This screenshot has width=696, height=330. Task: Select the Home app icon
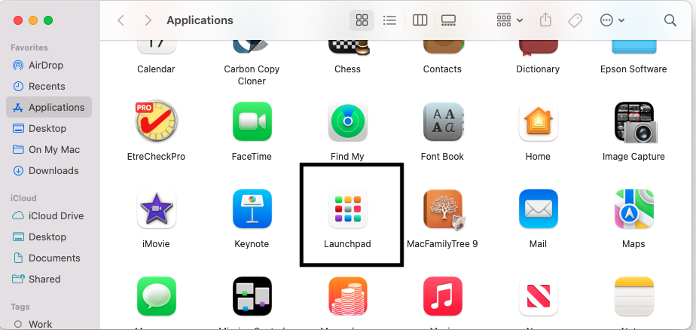point(538,121)
